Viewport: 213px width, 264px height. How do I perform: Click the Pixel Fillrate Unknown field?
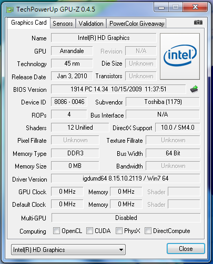coord(75,140)
